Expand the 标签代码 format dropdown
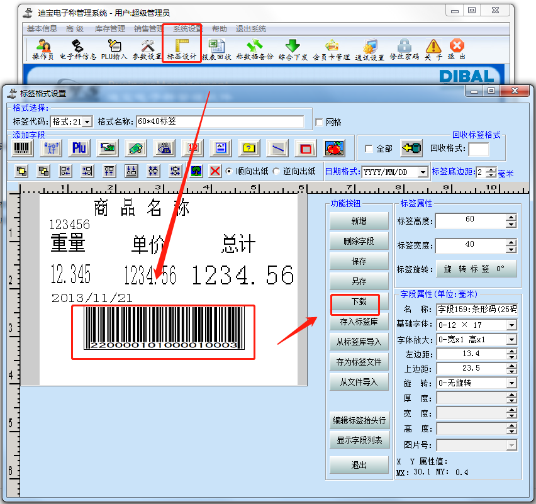 (x=87, y=121)
